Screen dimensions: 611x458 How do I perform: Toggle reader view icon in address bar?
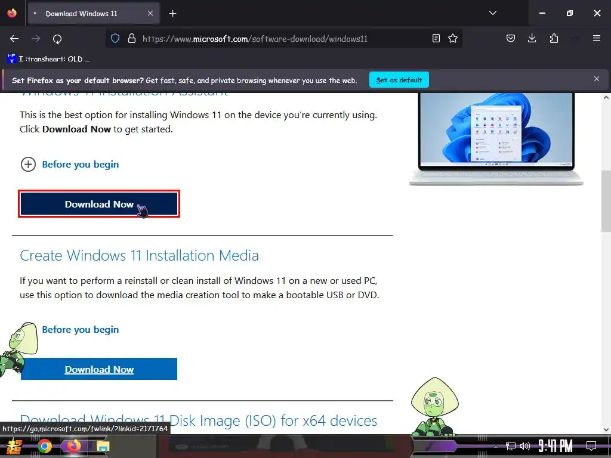click(x=436, y=38)
